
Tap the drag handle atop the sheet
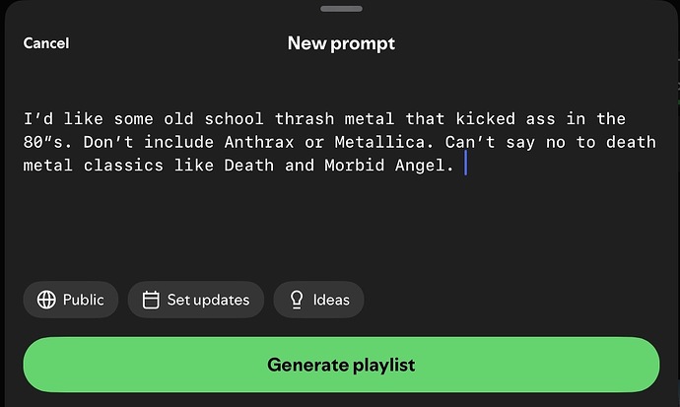(x=340, y=9)
